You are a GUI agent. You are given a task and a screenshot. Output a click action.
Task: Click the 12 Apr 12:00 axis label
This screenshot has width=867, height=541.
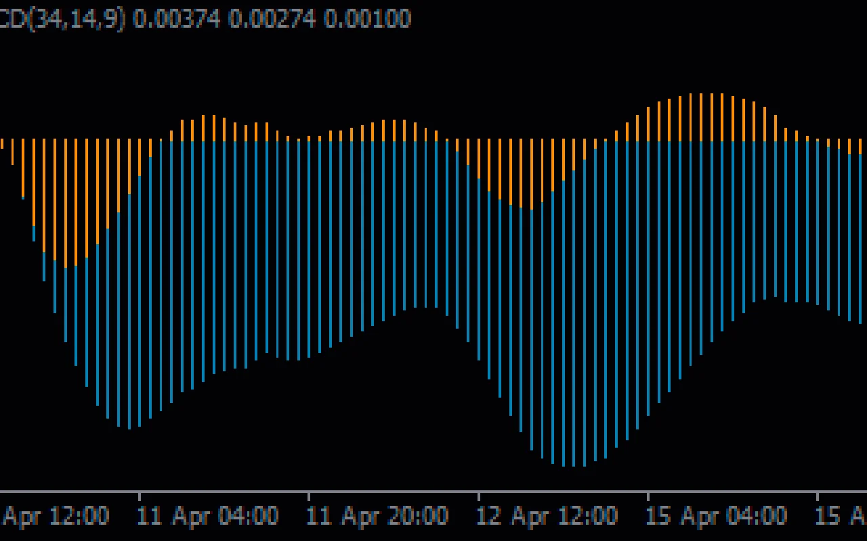549,516
